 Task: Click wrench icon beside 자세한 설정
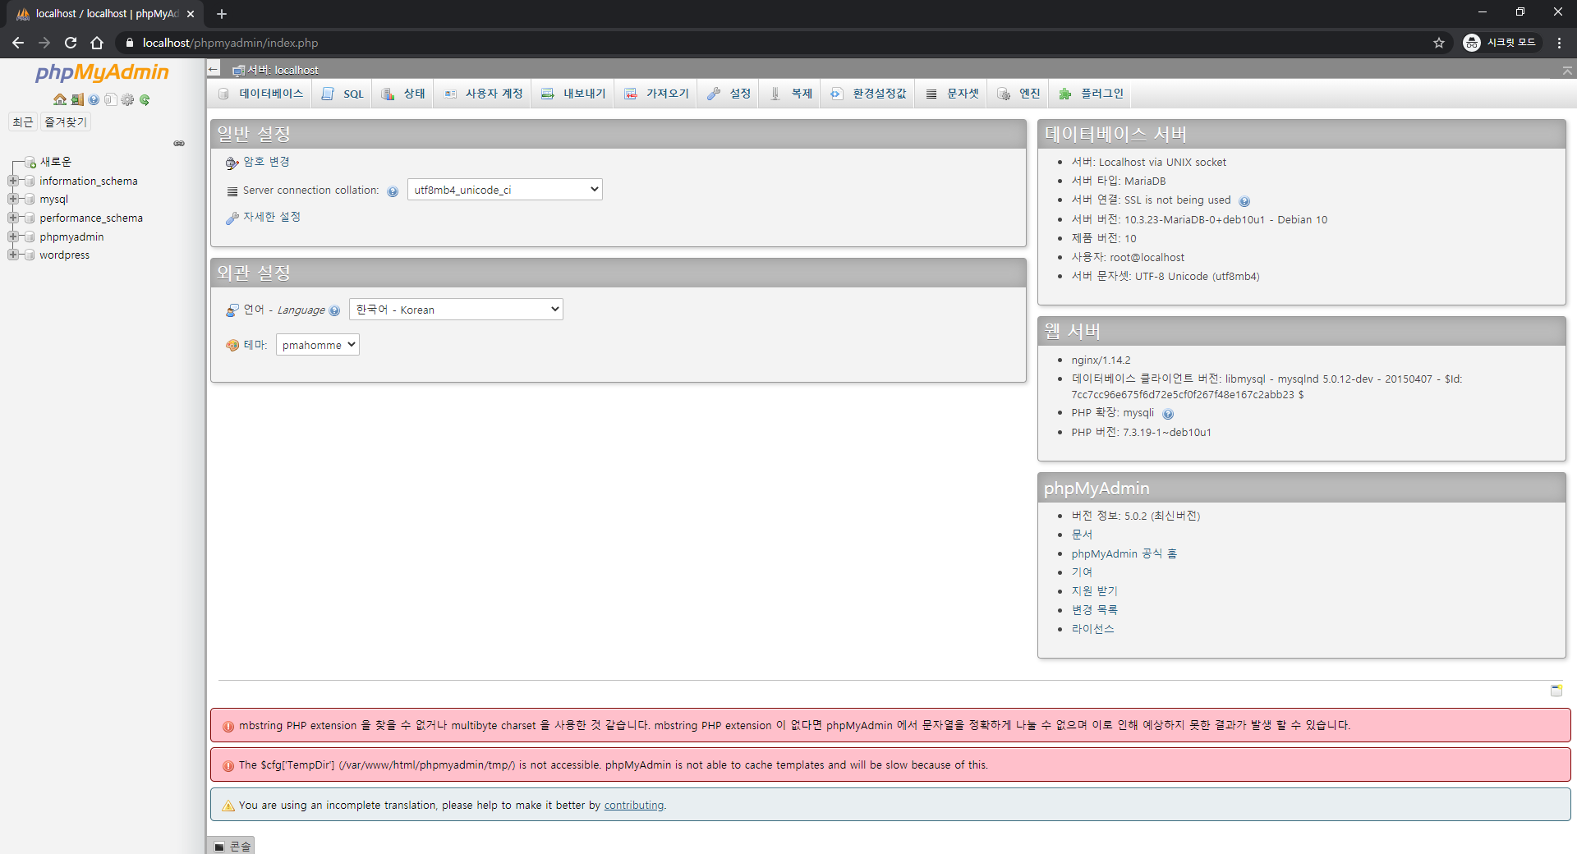[232, 218]
